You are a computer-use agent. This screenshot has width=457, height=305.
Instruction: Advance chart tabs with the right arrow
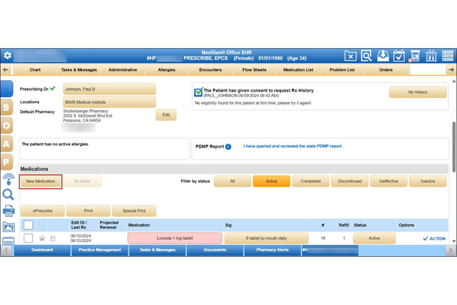coord(451,70)
